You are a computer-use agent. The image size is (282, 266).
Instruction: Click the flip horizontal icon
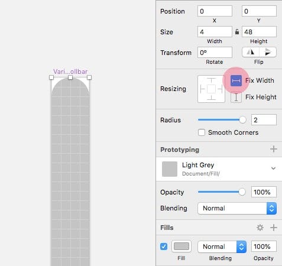coord(251,52)
